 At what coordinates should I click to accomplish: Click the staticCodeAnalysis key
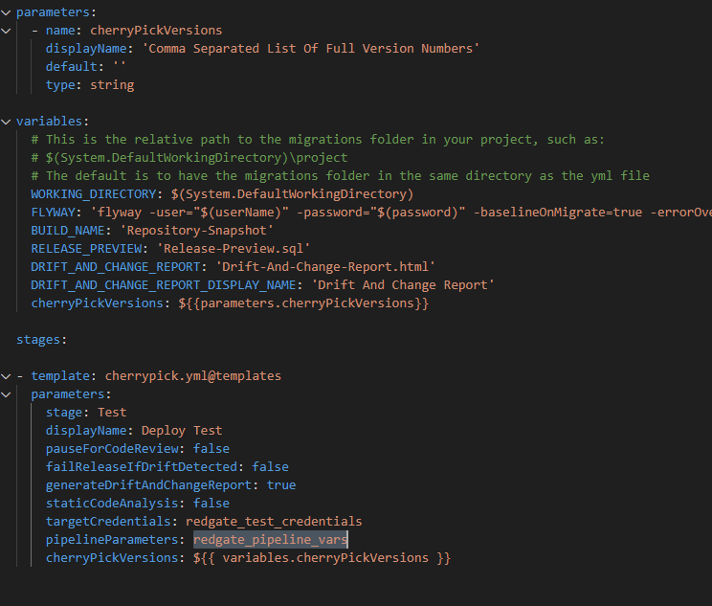[x=112, y=504]
